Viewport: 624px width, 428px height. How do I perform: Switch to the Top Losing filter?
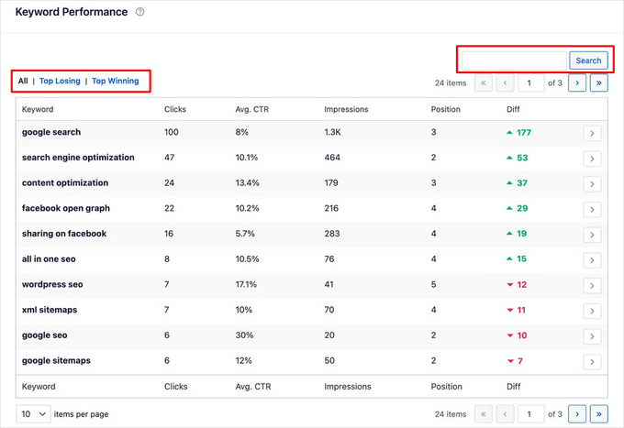[60, 81]
